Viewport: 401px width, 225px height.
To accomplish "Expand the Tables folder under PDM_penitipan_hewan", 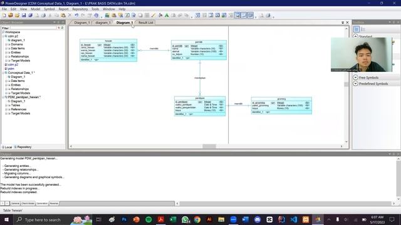I will pos(6,105).
